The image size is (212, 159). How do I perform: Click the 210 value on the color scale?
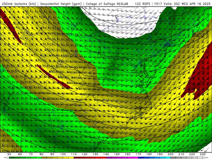(x=182, y=154)
